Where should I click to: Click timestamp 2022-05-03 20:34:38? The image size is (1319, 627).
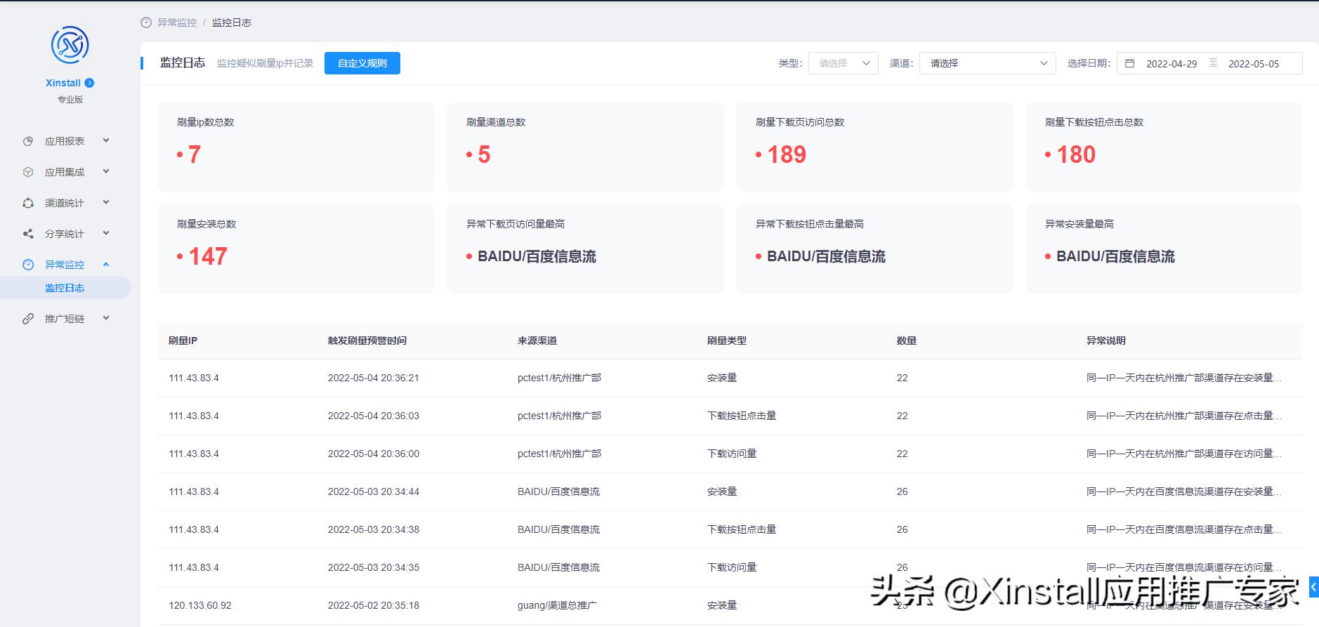374,529
